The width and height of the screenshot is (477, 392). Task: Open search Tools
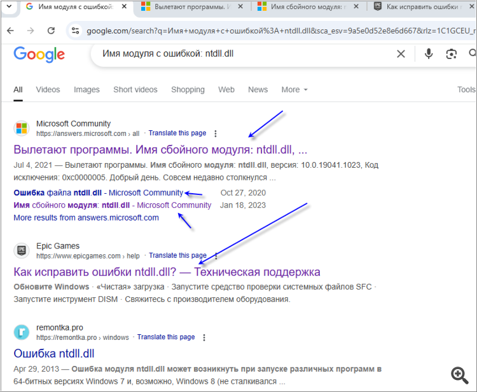tap(466, 90)
